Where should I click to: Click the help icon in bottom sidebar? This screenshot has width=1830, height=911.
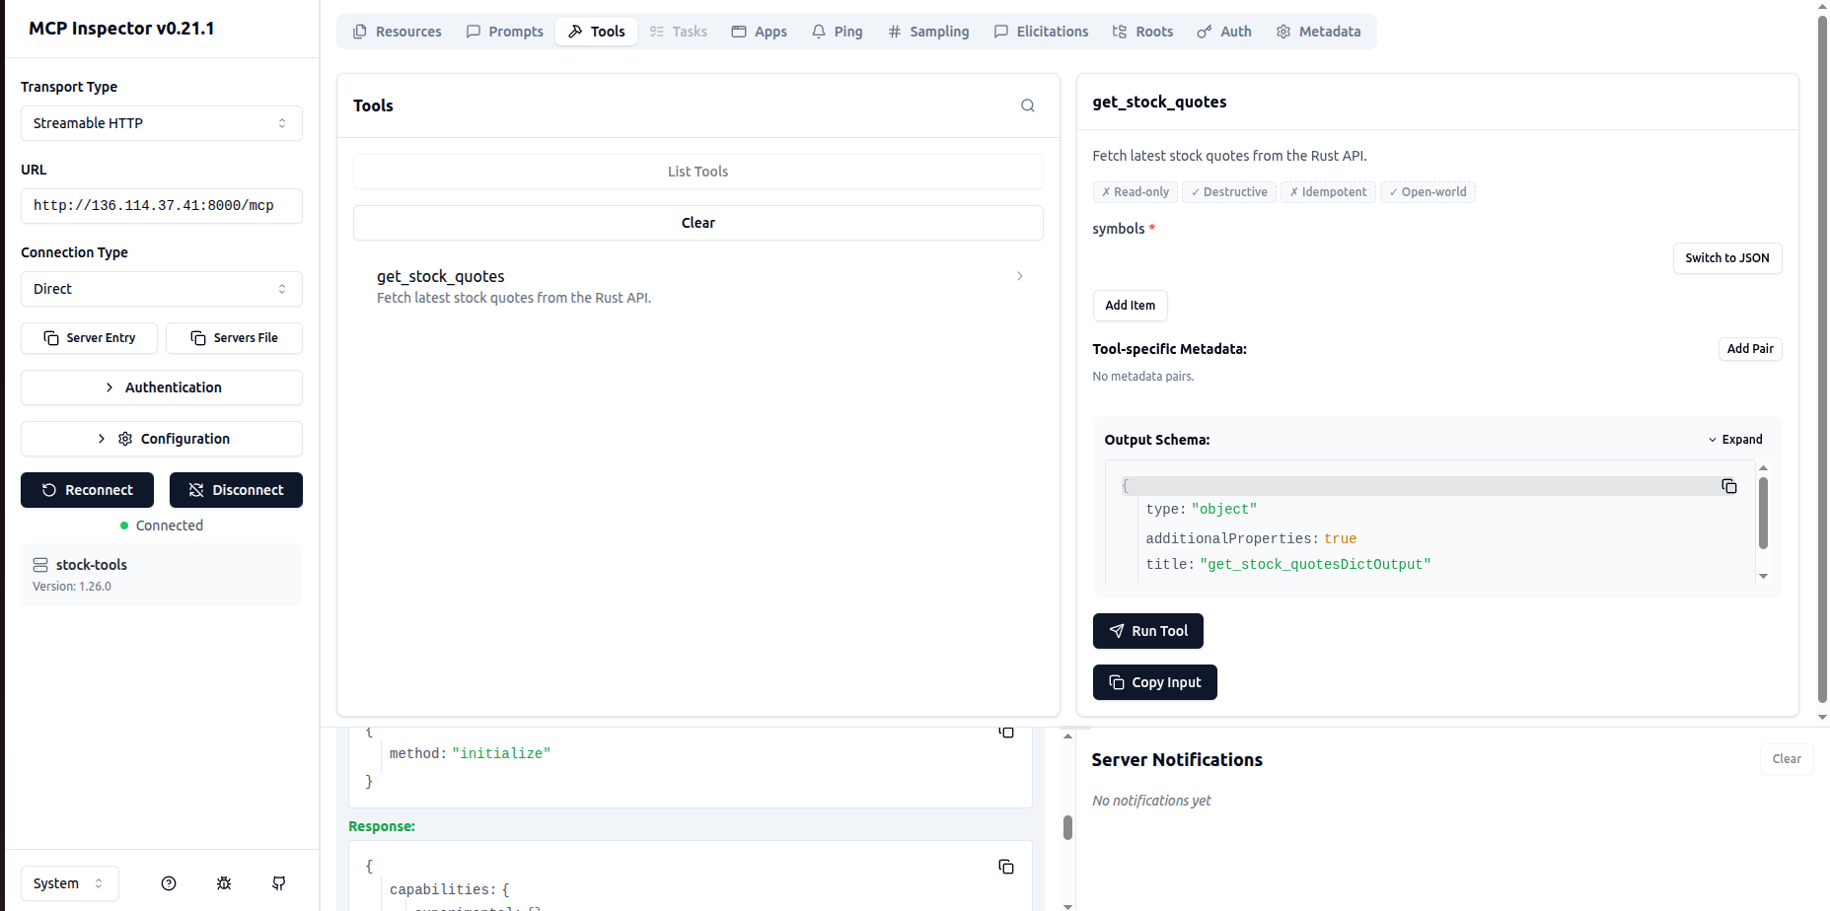tap(169, 883)
